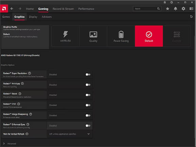Click the AMD logo icon
This screenshot has height=147, width=196.
click(x=4, y=9)
